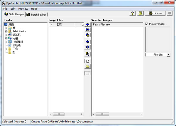Sort by the 名称 column header
176x126 pixels.
[x=62, y=24]
